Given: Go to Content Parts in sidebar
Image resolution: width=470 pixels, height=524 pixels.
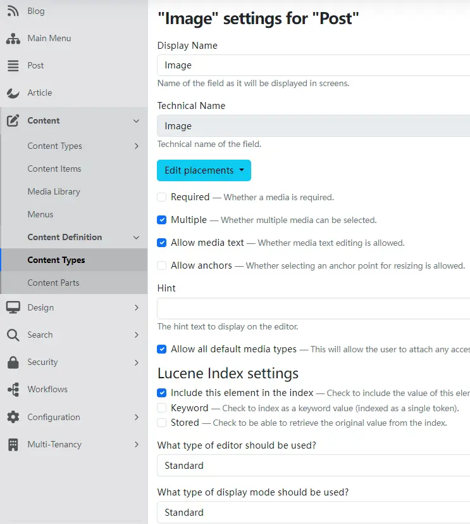Looking at the screenshot, I should pos(53,283).
